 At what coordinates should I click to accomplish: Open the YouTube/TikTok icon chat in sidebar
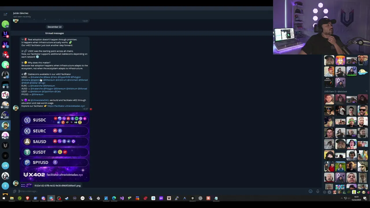(x=5, y=55)
